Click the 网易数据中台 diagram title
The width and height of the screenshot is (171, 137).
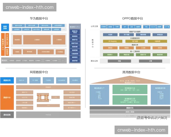[39, 72]
